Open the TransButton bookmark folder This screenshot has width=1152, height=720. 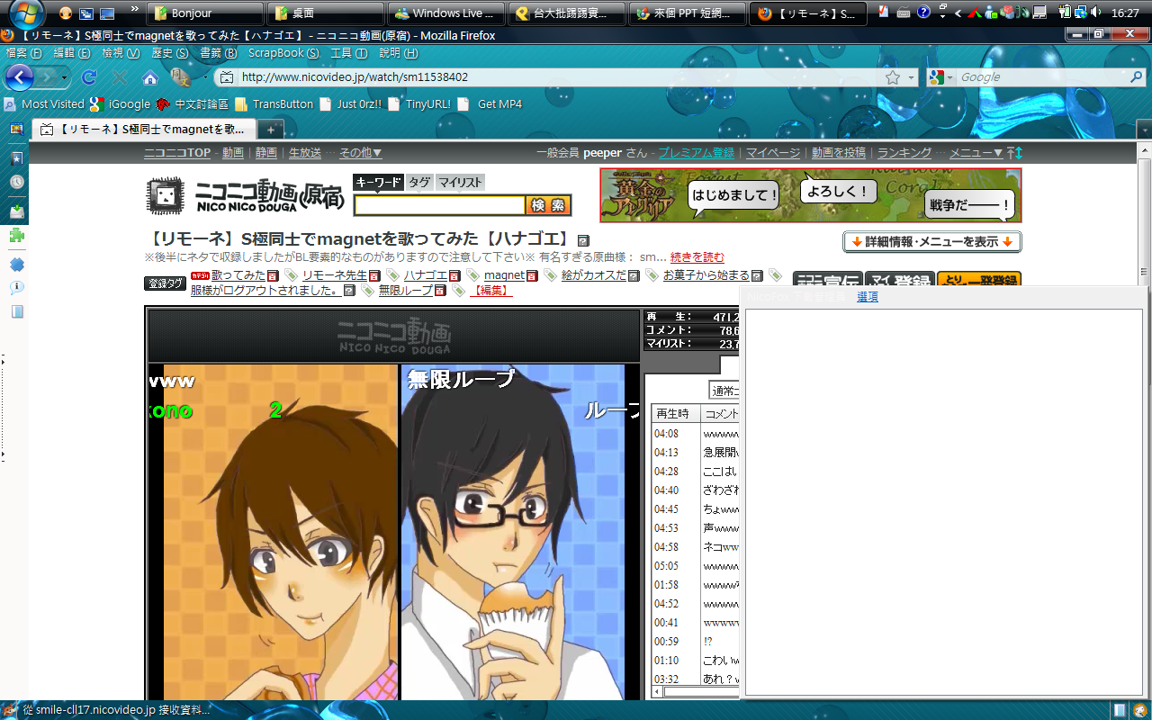(x=274, y=104)
